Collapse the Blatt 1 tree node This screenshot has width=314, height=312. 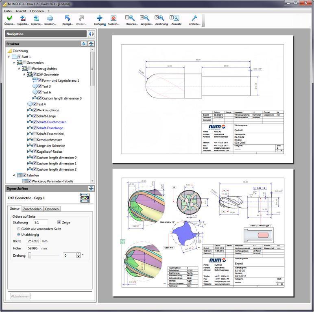coord(9,57)
